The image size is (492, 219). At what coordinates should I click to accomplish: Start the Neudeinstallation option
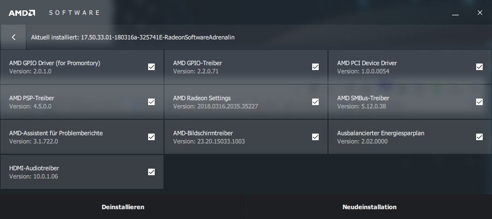pos(369,207)
